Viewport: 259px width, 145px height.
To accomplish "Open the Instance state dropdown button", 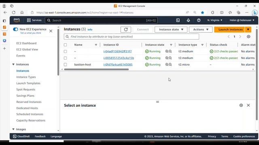I will tap(171, 29).
